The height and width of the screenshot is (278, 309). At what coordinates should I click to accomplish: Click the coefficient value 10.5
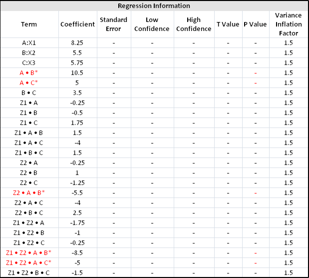click(x=77, y=72)
